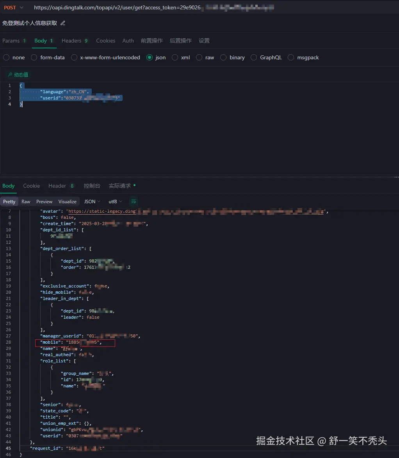Select the Raw view mode
This screenshot has width=399, height=458.
pos(26,202)
